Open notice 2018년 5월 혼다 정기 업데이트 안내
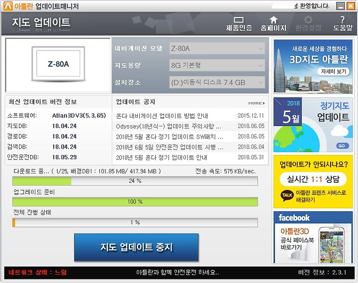Image resolution: width=358 pixels, height=283 pixels. [162, 157]
